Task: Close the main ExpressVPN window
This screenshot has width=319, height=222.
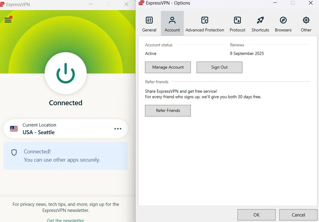Action: click(x=126, y=4)
